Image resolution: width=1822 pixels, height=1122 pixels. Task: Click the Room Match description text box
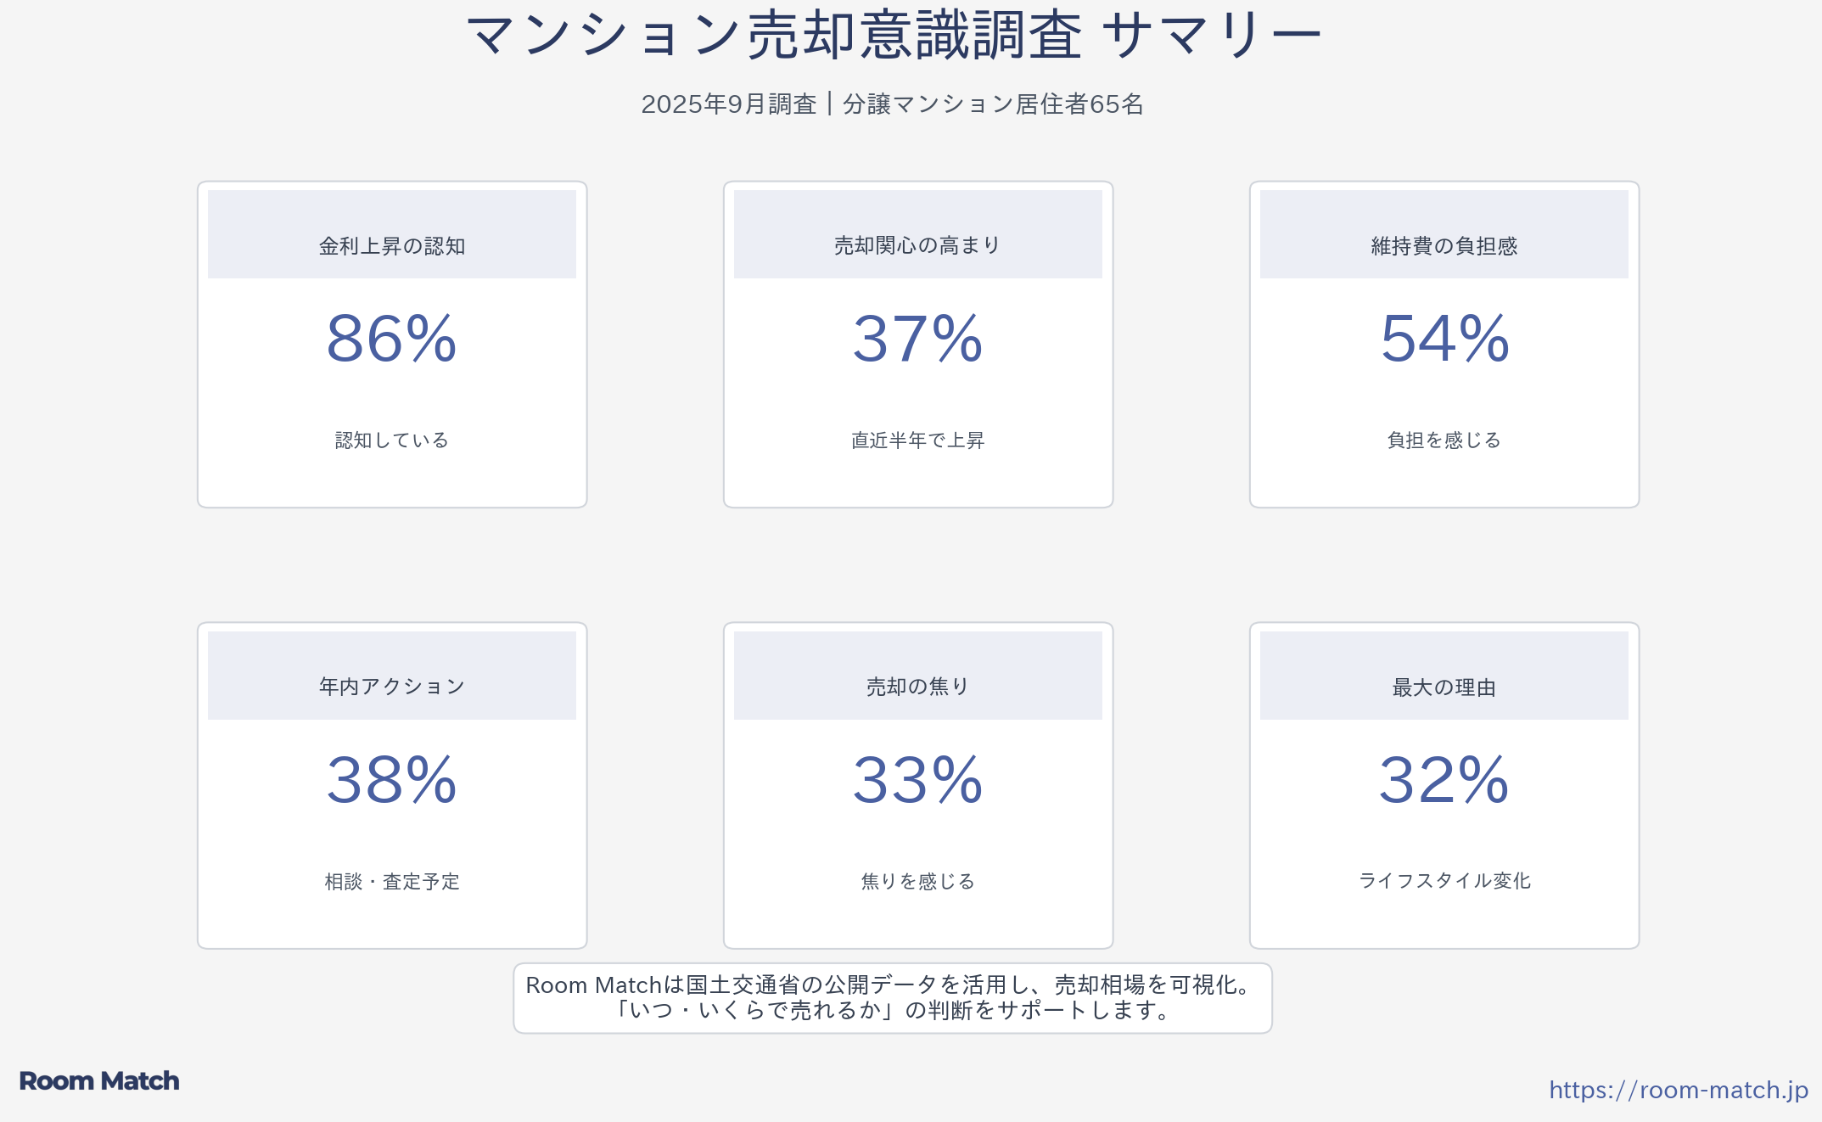click(892, 998)
